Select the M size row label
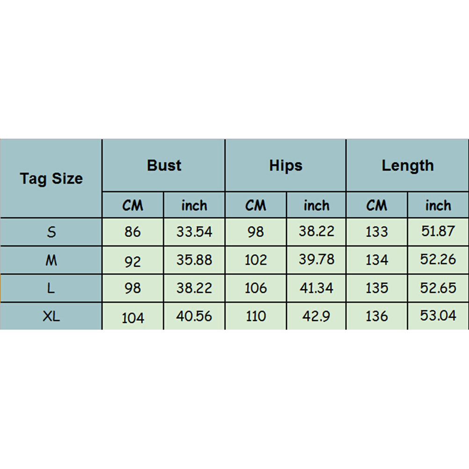469x469 pixels. pyautogui.click(x=51, y=260)
